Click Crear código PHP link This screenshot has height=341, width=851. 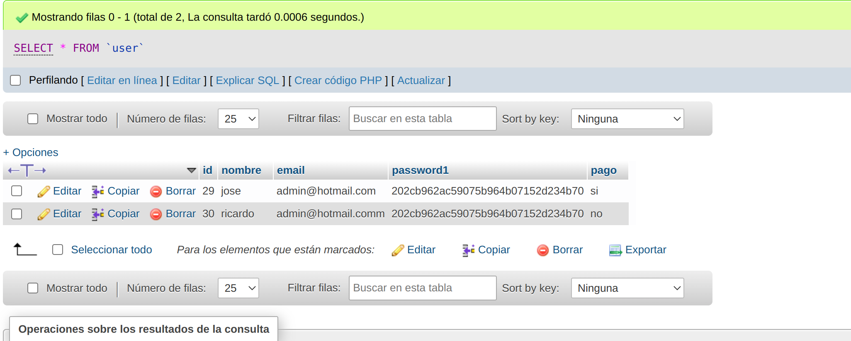coord(338,80)
